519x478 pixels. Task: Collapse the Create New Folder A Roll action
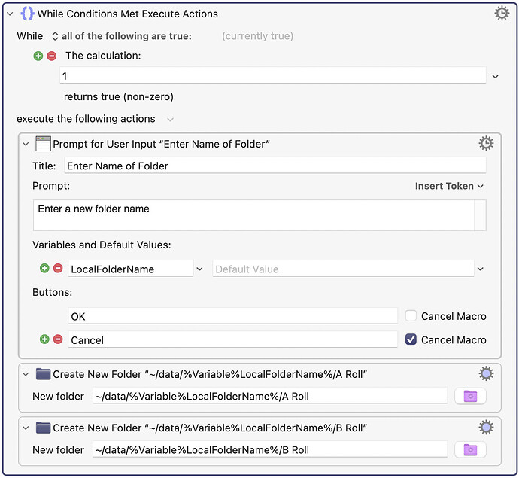point(26,374)
